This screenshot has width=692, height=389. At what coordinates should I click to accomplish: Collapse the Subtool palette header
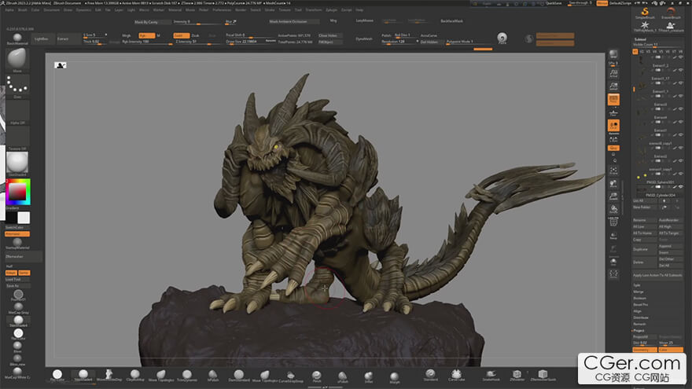click(640, 39)
